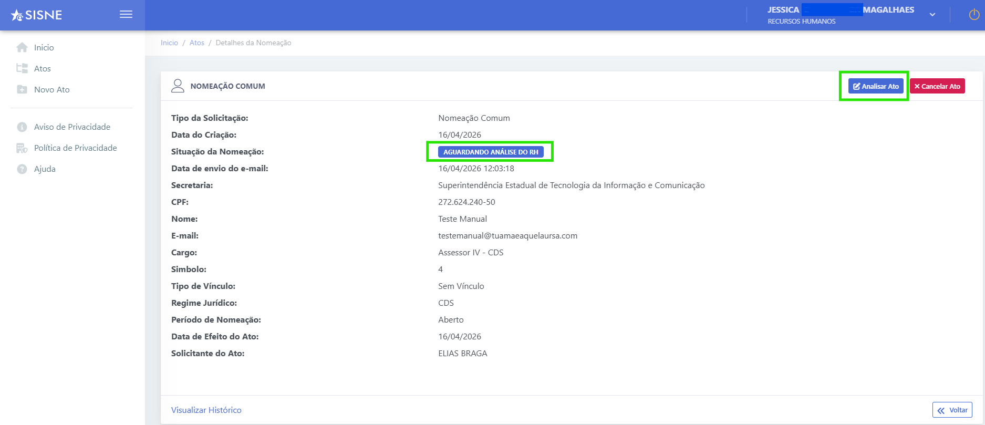Click the Data do Criação label

[x=204, y=134]
